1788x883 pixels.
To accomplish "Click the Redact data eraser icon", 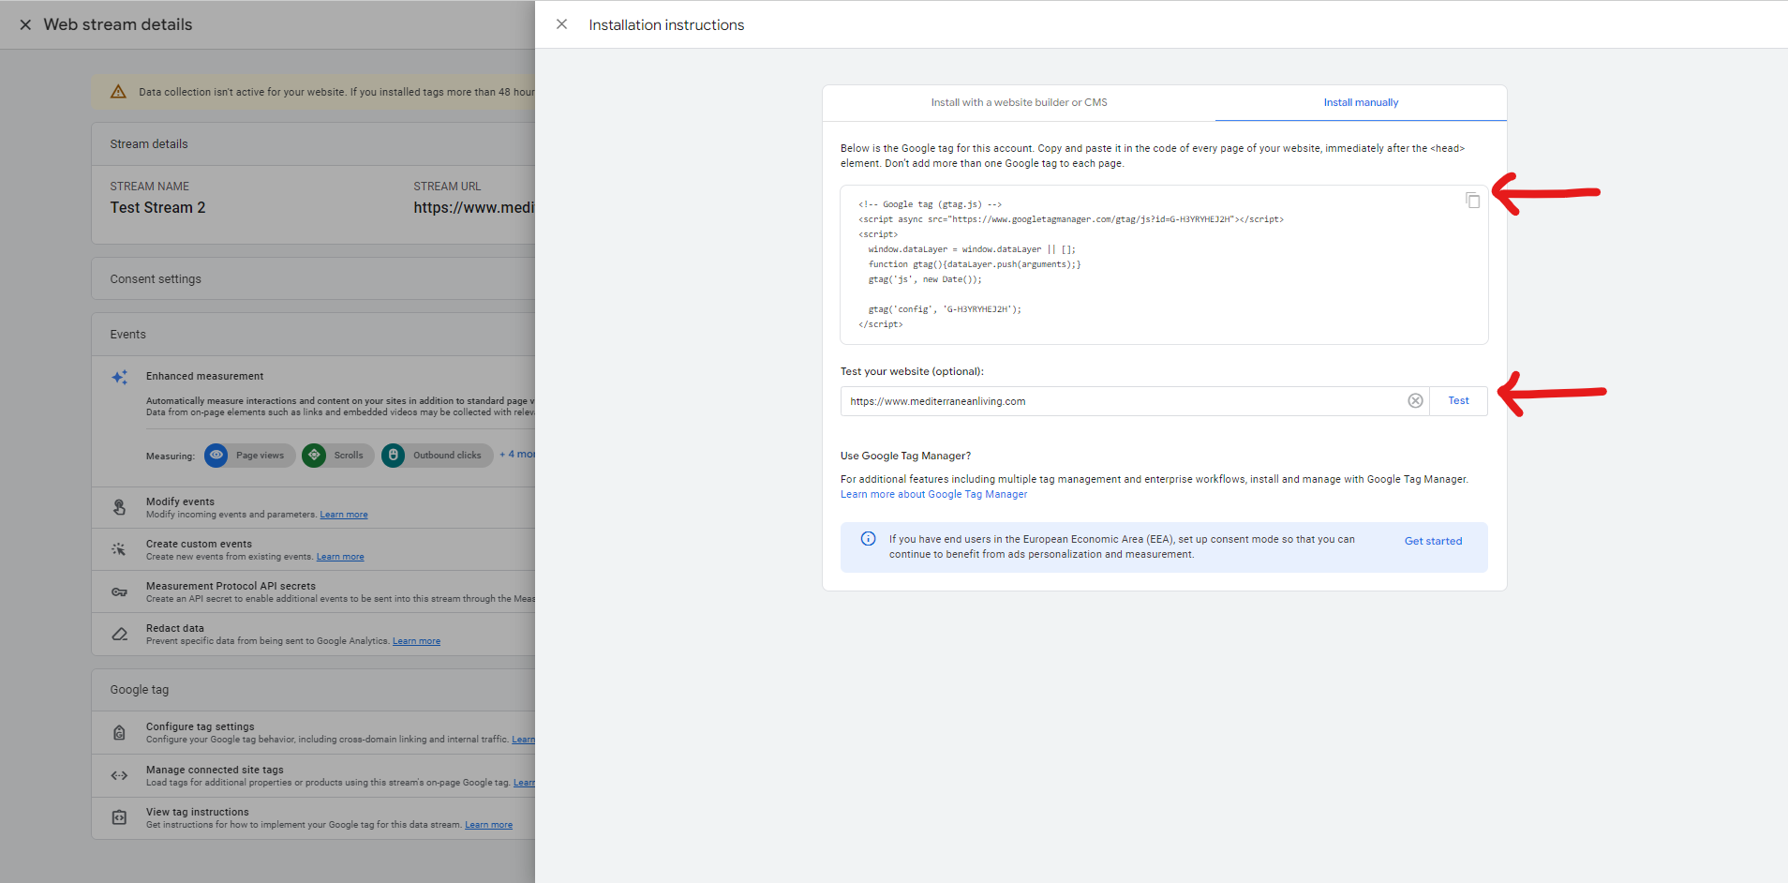I will 119,635.
